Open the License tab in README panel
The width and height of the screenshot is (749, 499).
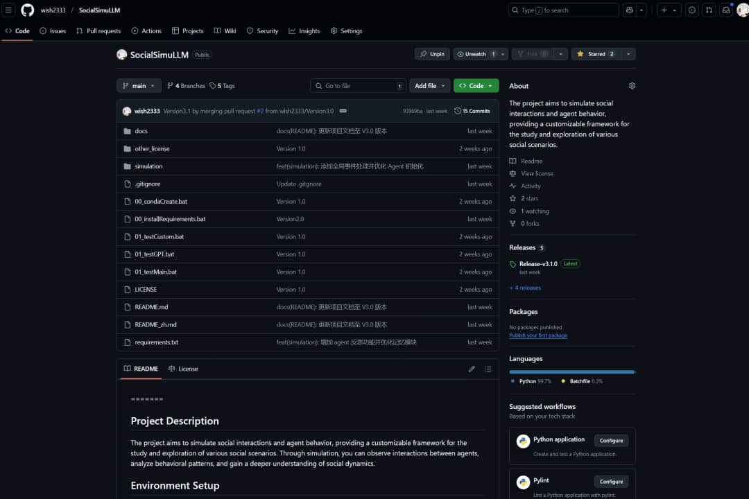coord(183,369)
